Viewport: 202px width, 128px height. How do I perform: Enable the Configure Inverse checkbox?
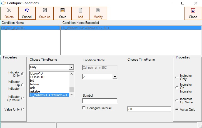pyautogui.click(x=84, y=108)
